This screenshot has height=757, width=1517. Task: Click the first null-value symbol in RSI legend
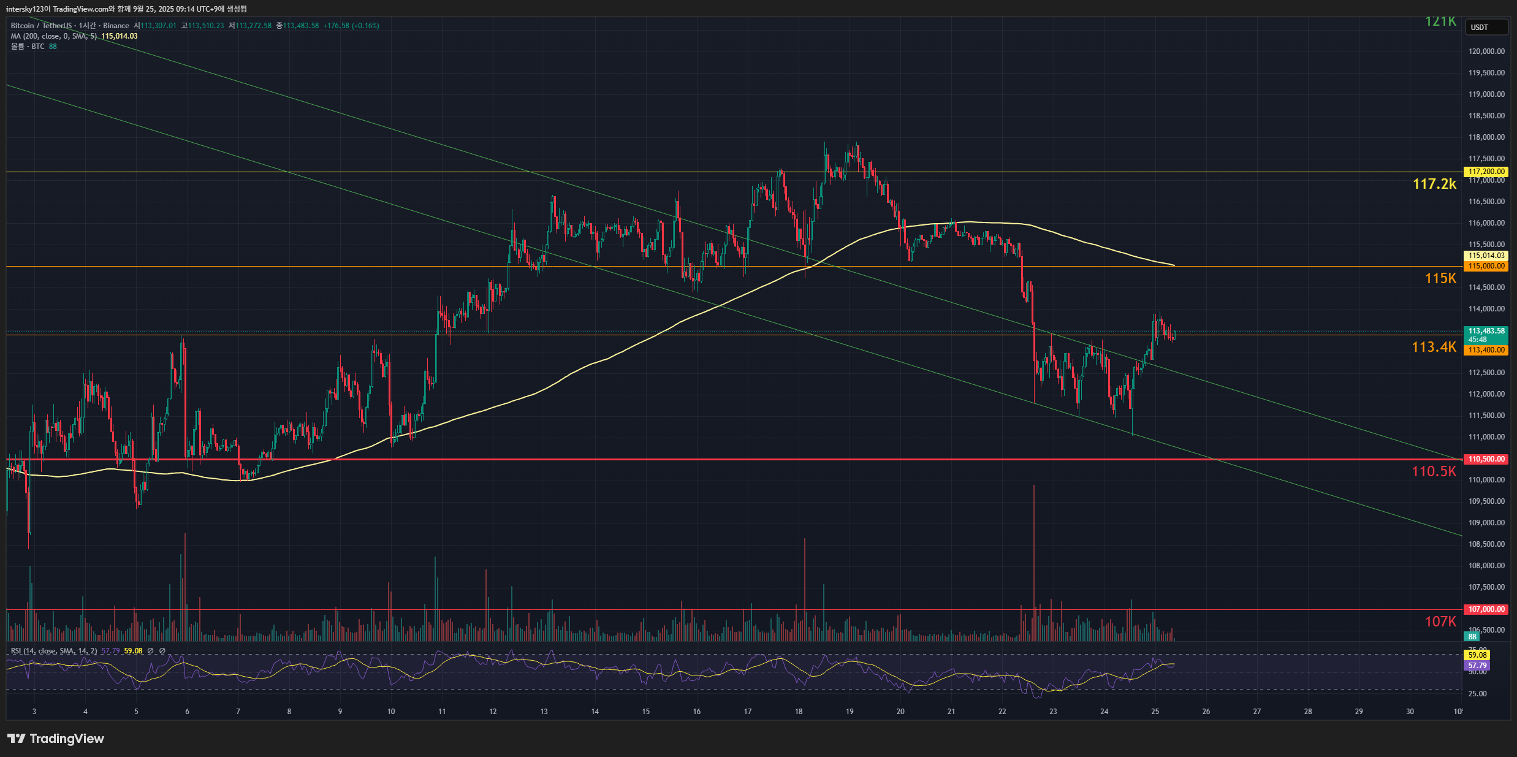[x=150, y=651]
